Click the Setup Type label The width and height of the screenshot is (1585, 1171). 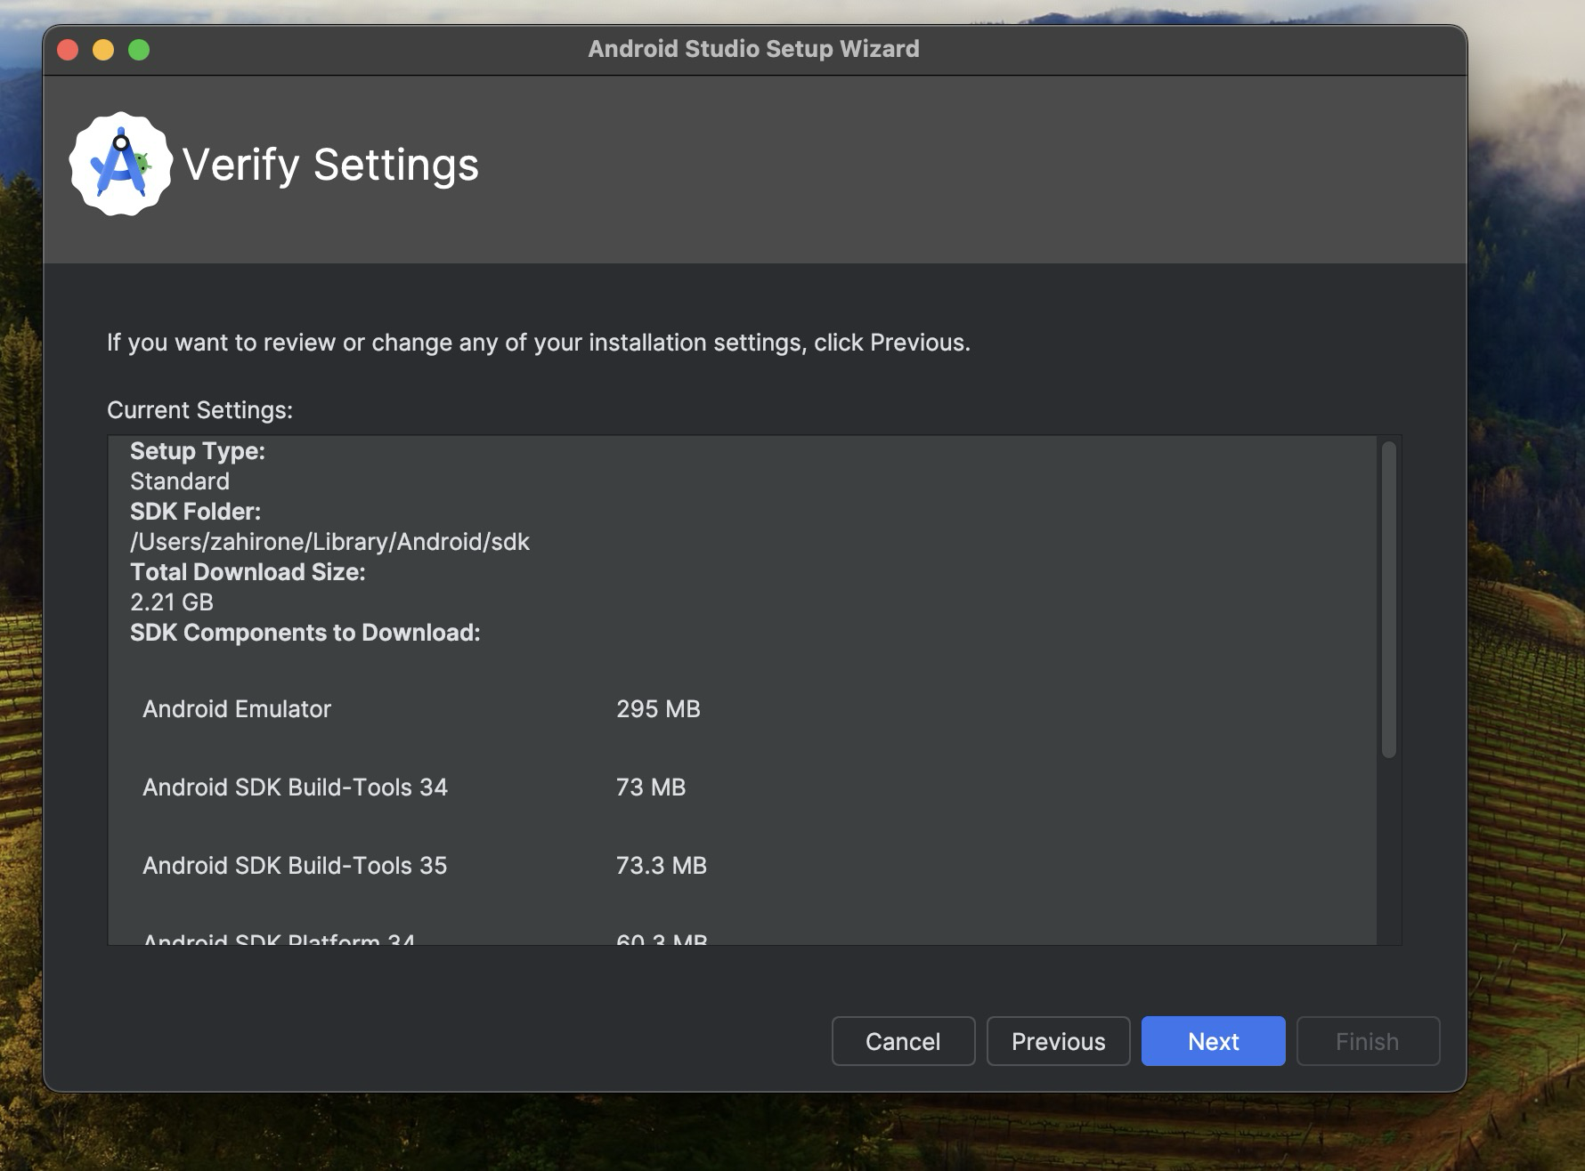tap(198, 451)
